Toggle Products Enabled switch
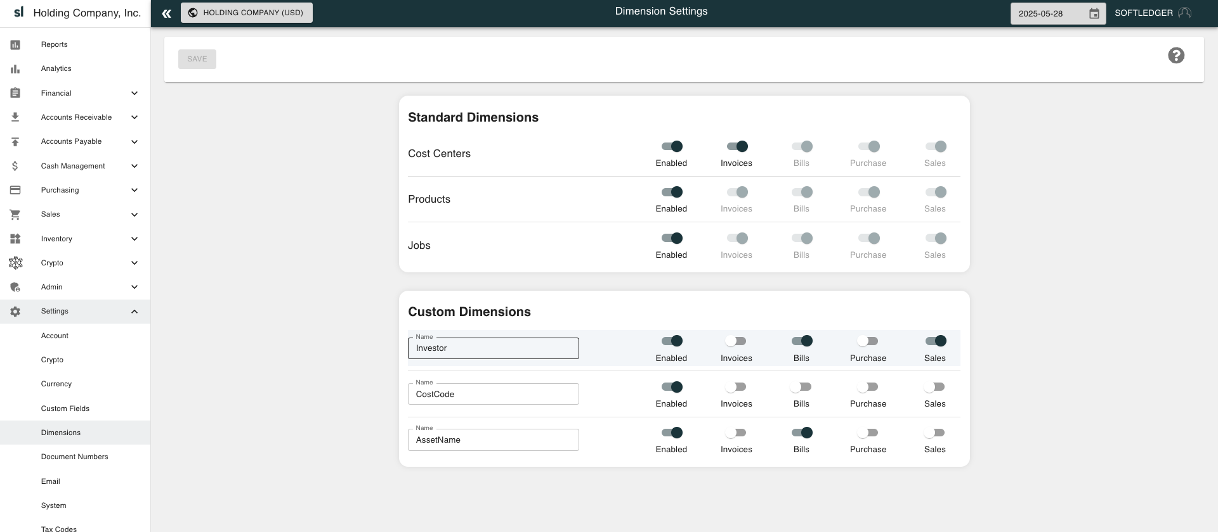This screenshot has height=532, width=1218. [x=672, y=192]
